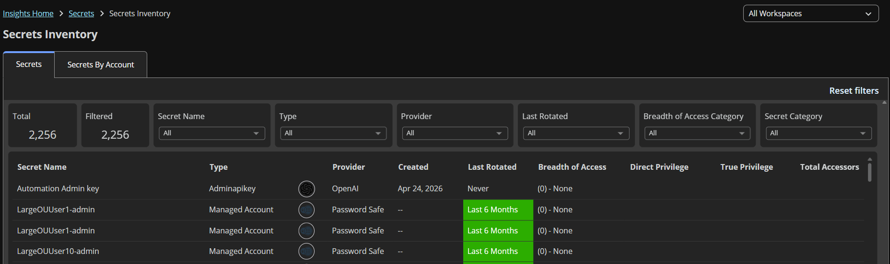
Task: Expand the Type filter dropdown
Action: pyautogui.click(x=333, y=133)
